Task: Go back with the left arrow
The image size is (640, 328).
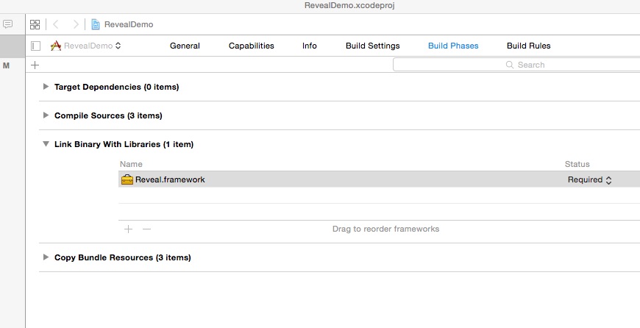Action: [56, 24]
